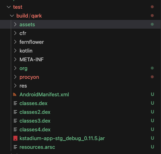This screenshot has height=154, width=161.
Task: Click the git status dot on build/qark row
Action: (x=152, y=16)
